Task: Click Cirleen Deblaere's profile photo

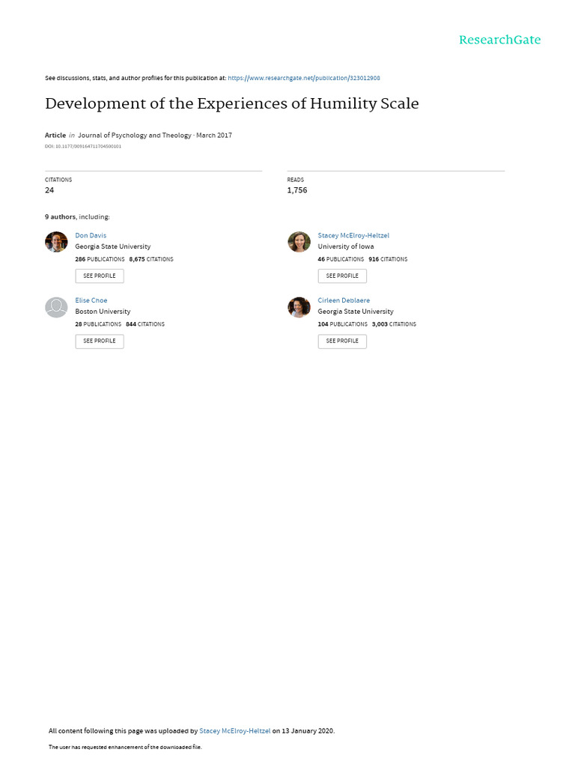Action: [299, 307]
